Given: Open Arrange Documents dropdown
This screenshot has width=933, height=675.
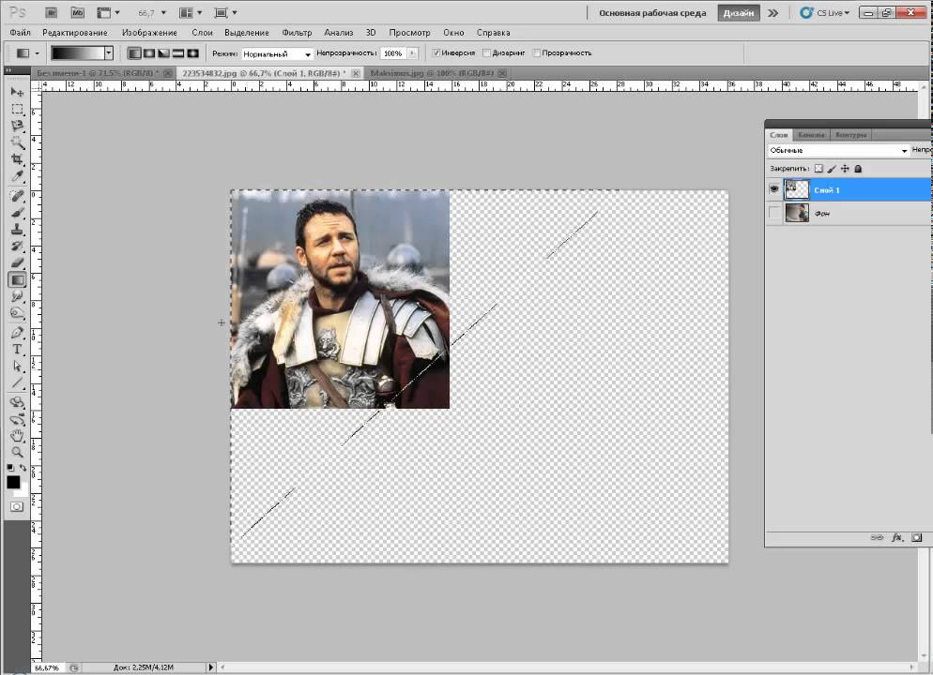Looking at the screenshot, I should point(191,12).
